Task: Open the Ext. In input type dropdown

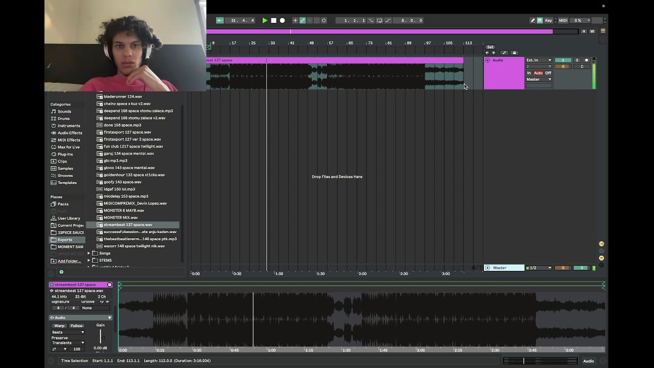Action: click(539, 60)
